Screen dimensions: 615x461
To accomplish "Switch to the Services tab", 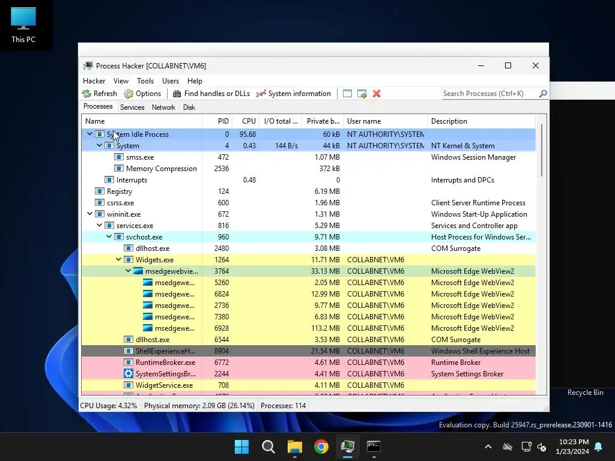I will tap(132, 107).
